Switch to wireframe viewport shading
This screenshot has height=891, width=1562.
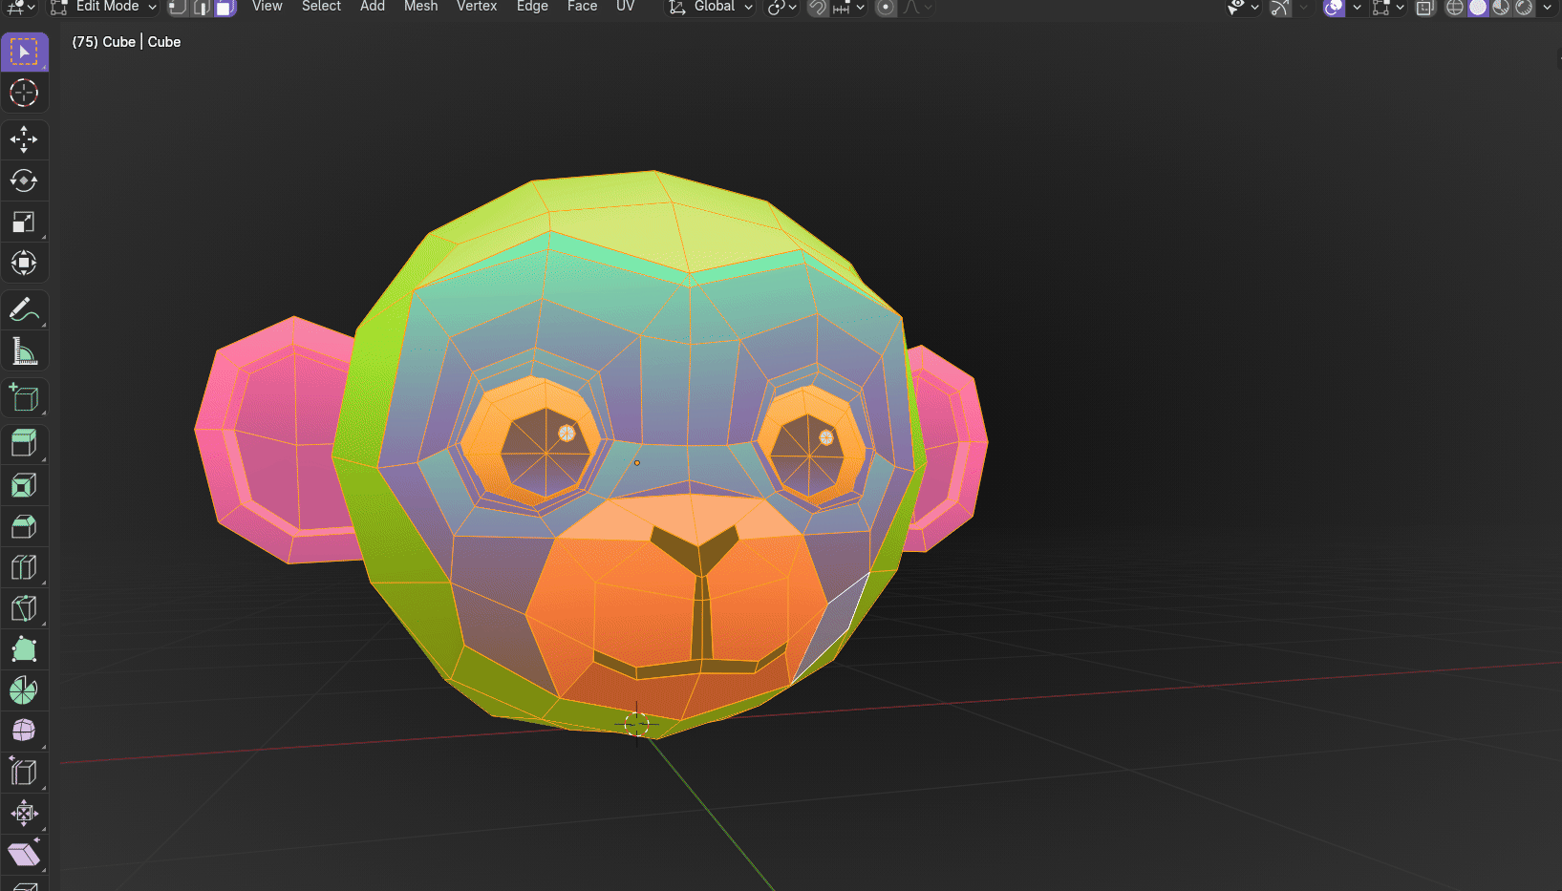[1455, 8]
